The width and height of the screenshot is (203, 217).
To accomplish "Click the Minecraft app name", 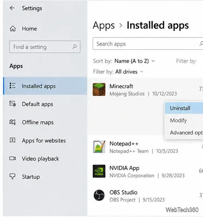I will (121, 86).
